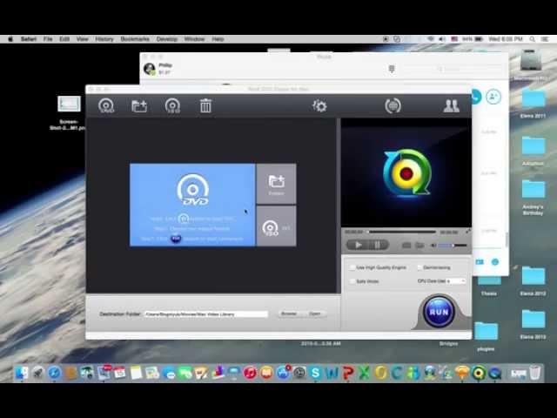This screenshot has height=418, width=557.
Task: Click the gray Folder tile
Action: pos(277,184)
